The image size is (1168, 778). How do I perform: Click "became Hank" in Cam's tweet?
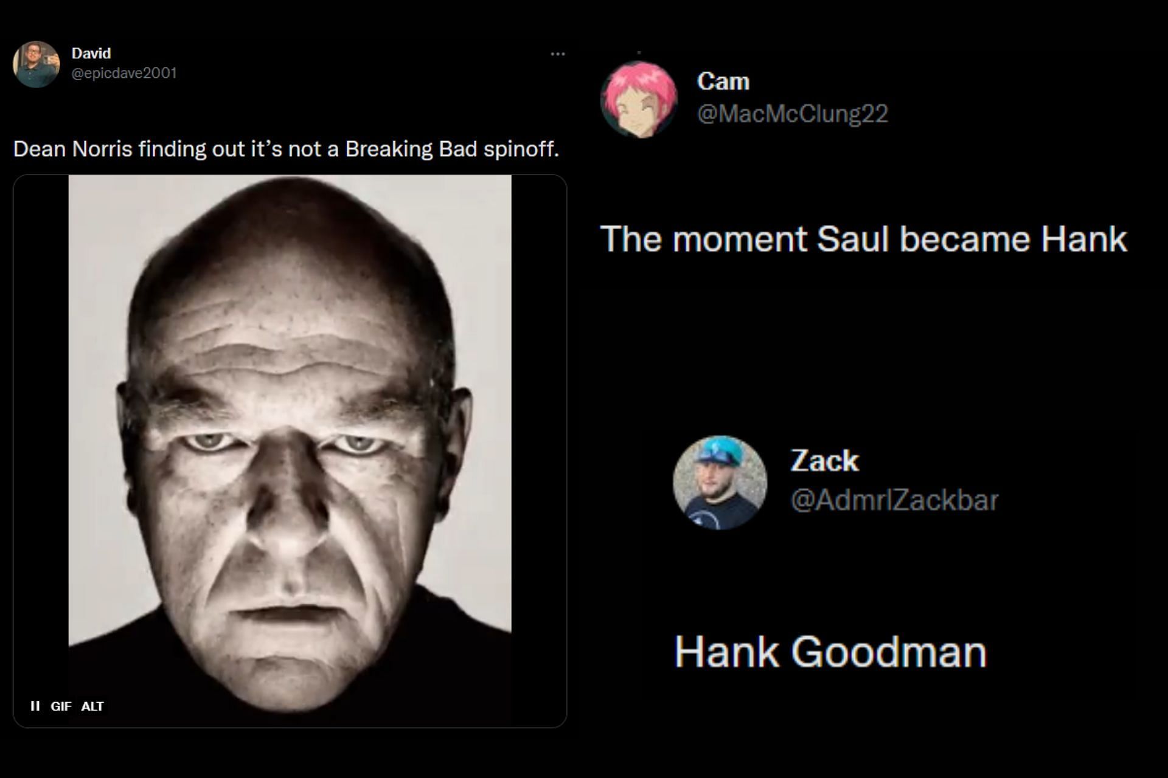(x=1013, y=239)
